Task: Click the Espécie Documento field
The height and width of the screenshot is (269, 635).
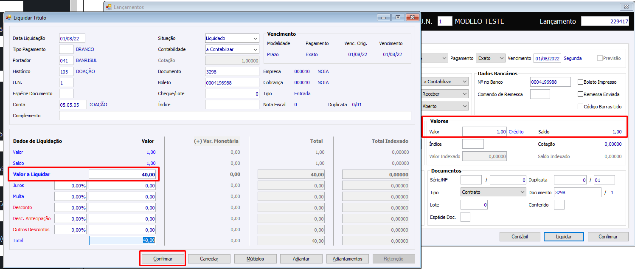Action: pos(66,93)
